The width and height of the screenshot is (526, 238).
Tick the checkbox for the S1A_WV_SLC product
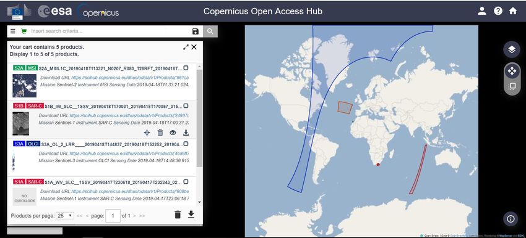point(186,182)
